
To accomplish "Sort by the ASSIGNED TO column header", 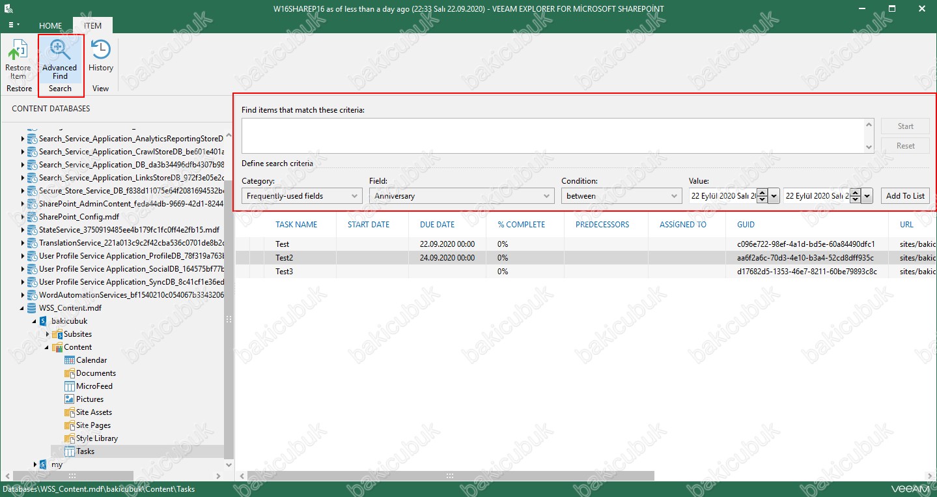I will coord(683,225).
